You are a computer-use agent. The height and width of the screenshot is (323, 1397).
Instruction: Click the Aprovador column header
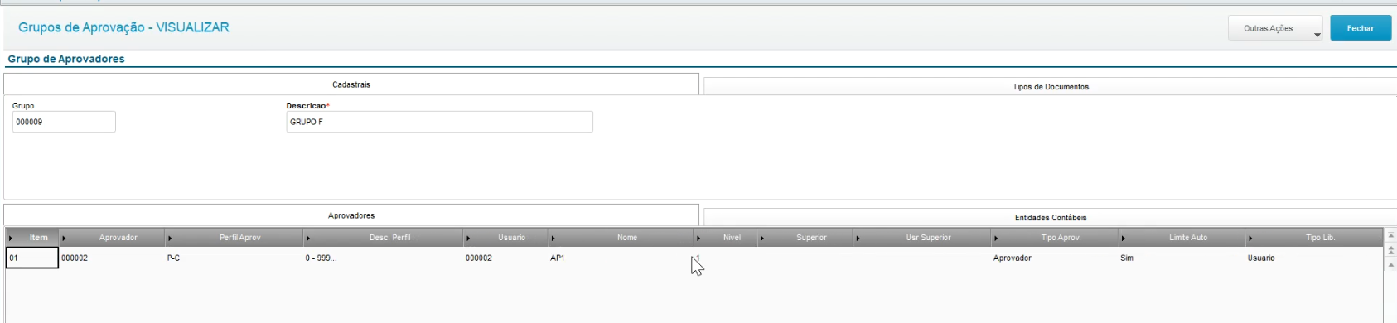[x=113, y=238]
